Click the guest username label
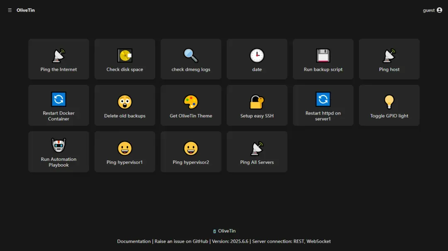The height and width of the screenshot is (251, 448). 429,10
